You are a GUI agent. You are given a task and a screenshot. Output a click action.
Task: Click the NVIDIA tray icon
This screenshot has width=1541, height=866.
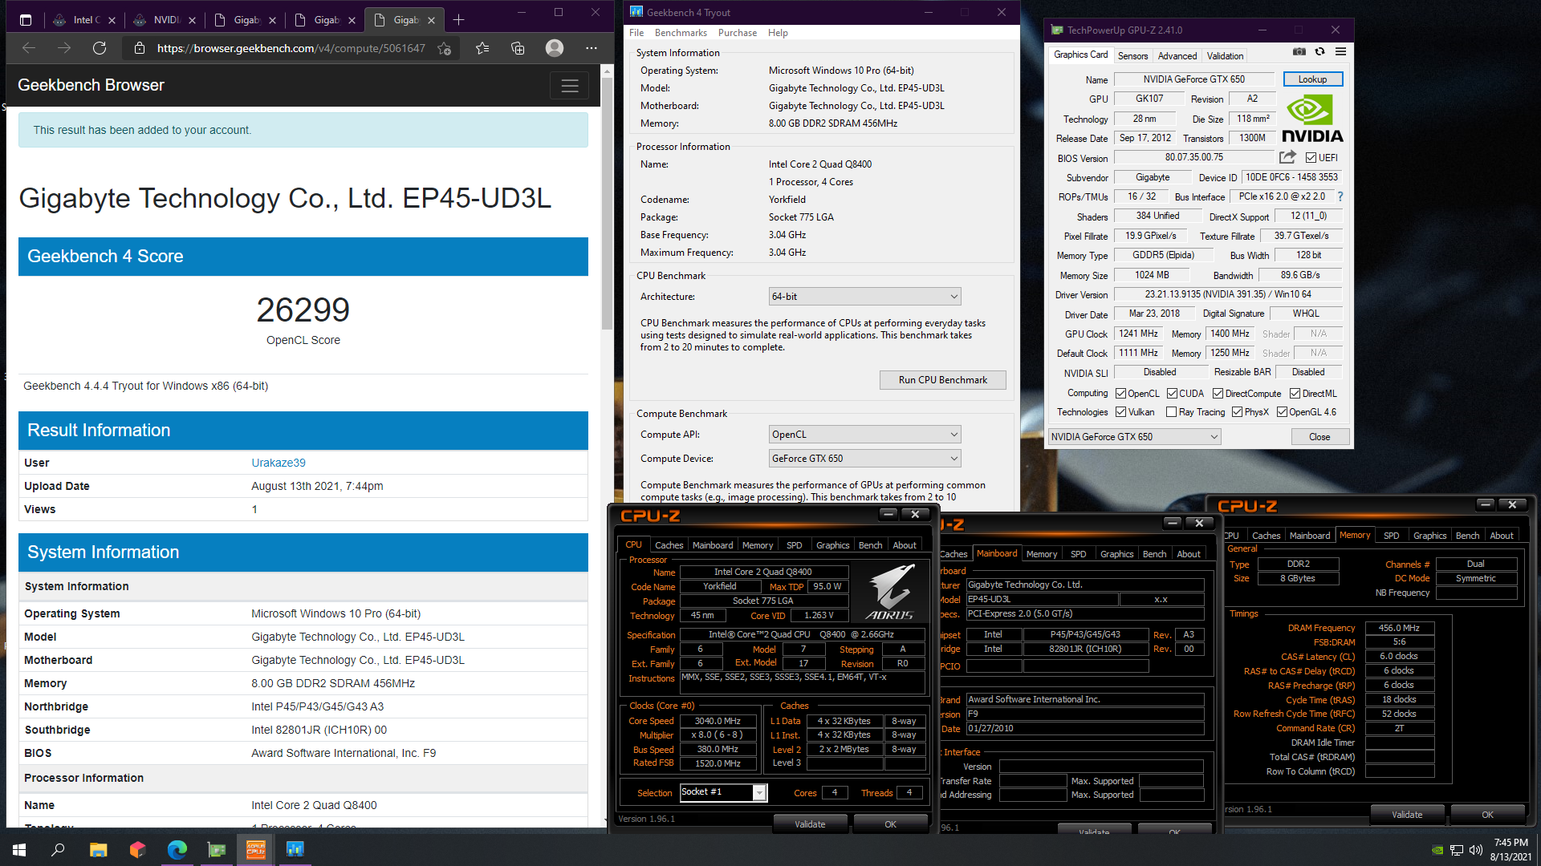click(1437, 850)
